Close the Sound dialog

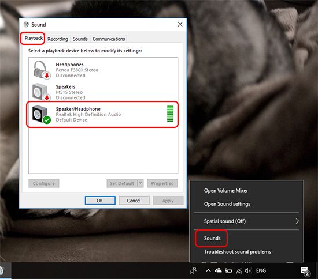(x=180, y=24)
